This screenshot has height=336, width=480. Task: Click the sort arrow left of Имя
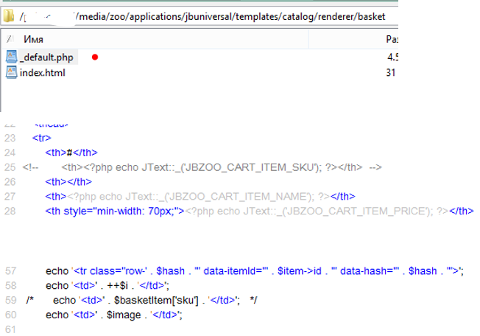pos(7,38)
